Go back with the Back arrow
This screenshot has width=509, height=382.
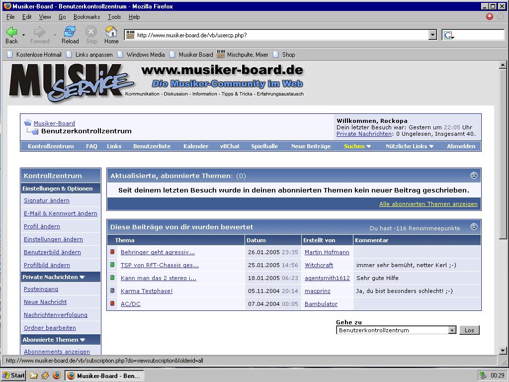click(x=12, y=35)
